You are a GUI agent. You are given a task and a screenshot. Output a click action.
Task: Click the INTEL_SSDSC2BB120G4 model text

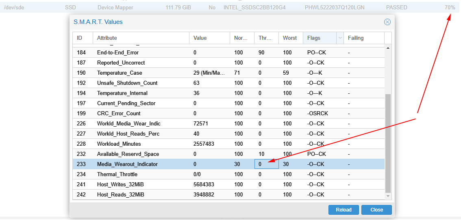pos(254,8)
